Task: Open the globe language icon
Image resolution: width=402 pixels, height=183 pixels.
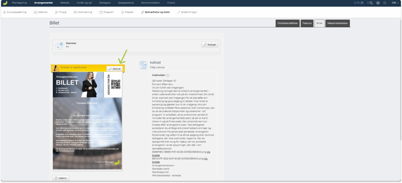Action: tap(378, 3)
